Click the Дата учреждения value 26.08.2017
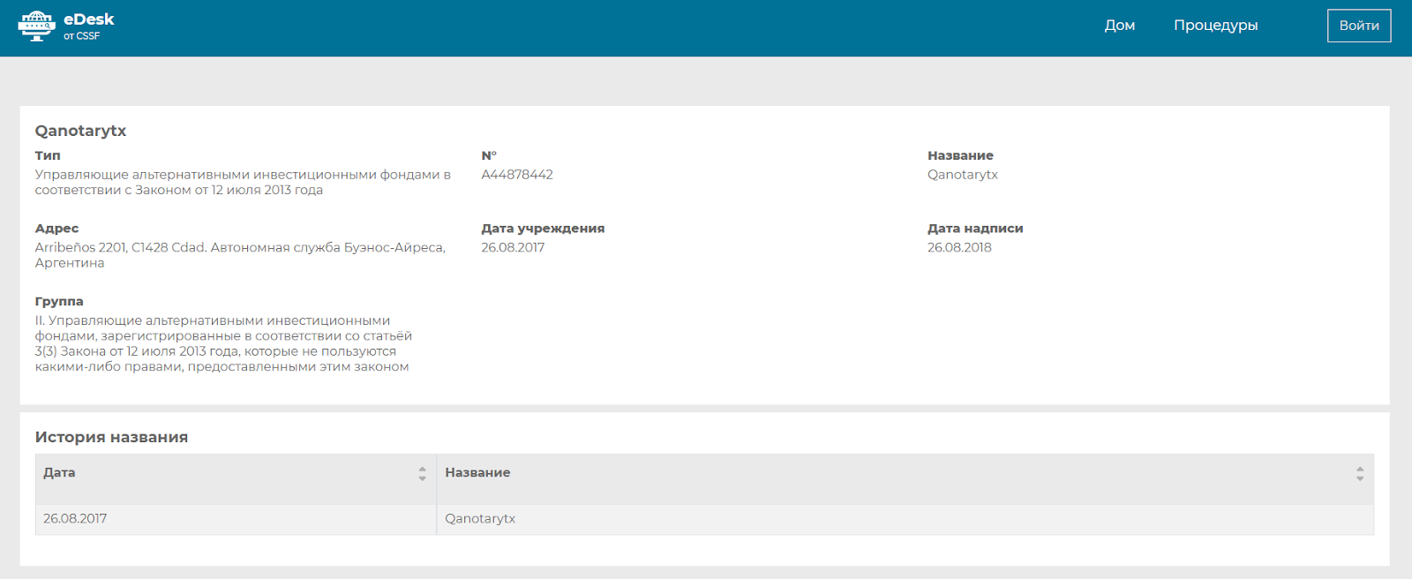 pyautogui.click(x=513, y=248)
